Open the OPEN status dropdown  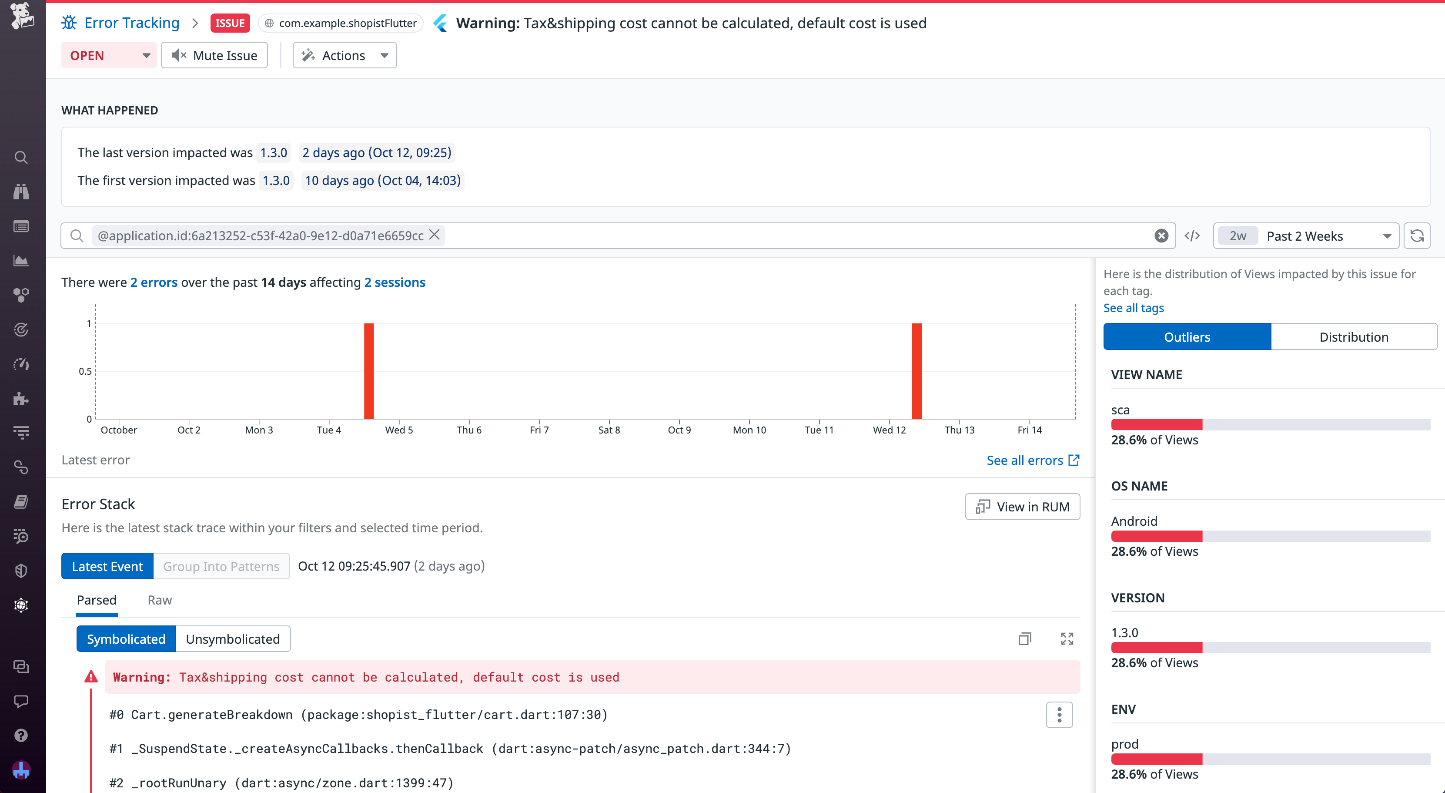pos(109,56)
